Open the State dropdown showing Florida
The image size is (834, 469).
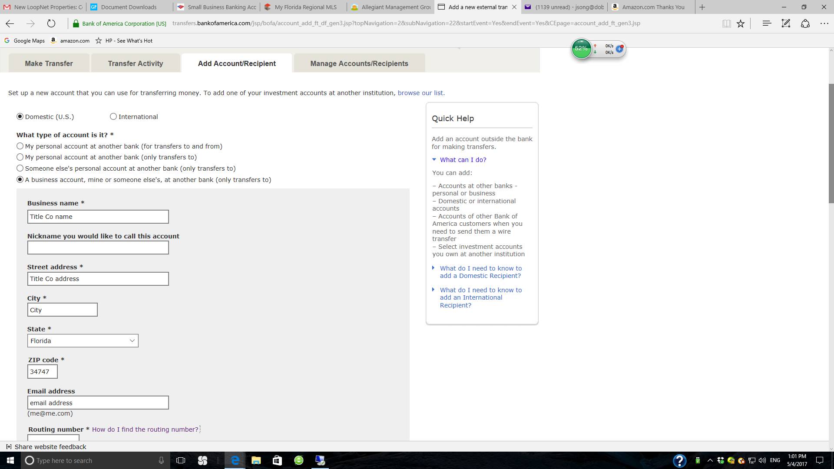point(83,341)
